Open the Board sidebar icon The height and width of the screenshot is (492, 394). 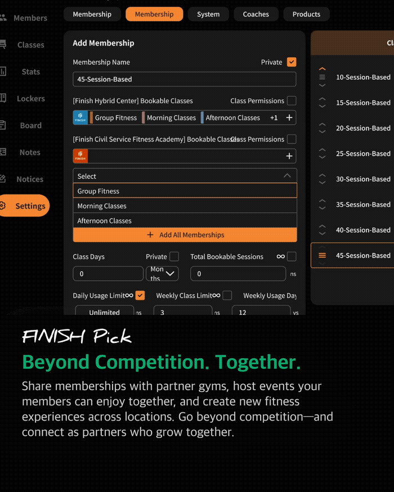click(3, 125)
